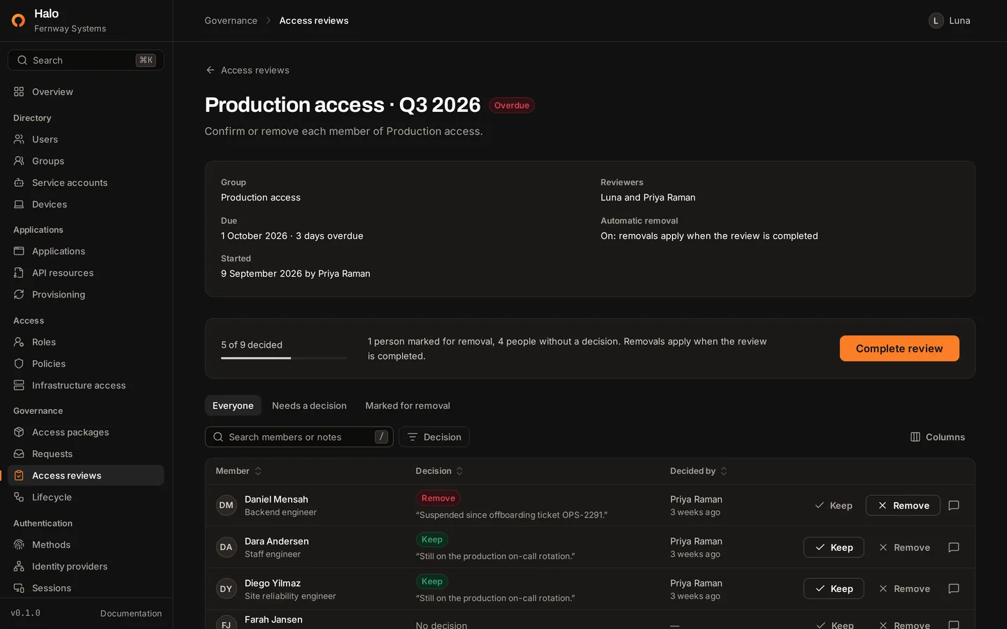Switch to Needs a decision tab
Viewport: 1007px width, 629px height.
point(309,405)
